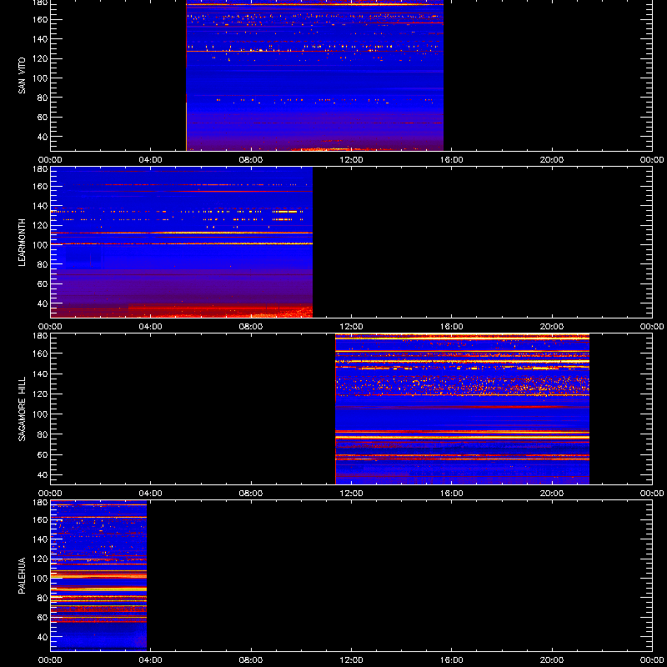
Task: Click the 20:00 time label under Sagamore Hill panel
Action: [552, 494]
